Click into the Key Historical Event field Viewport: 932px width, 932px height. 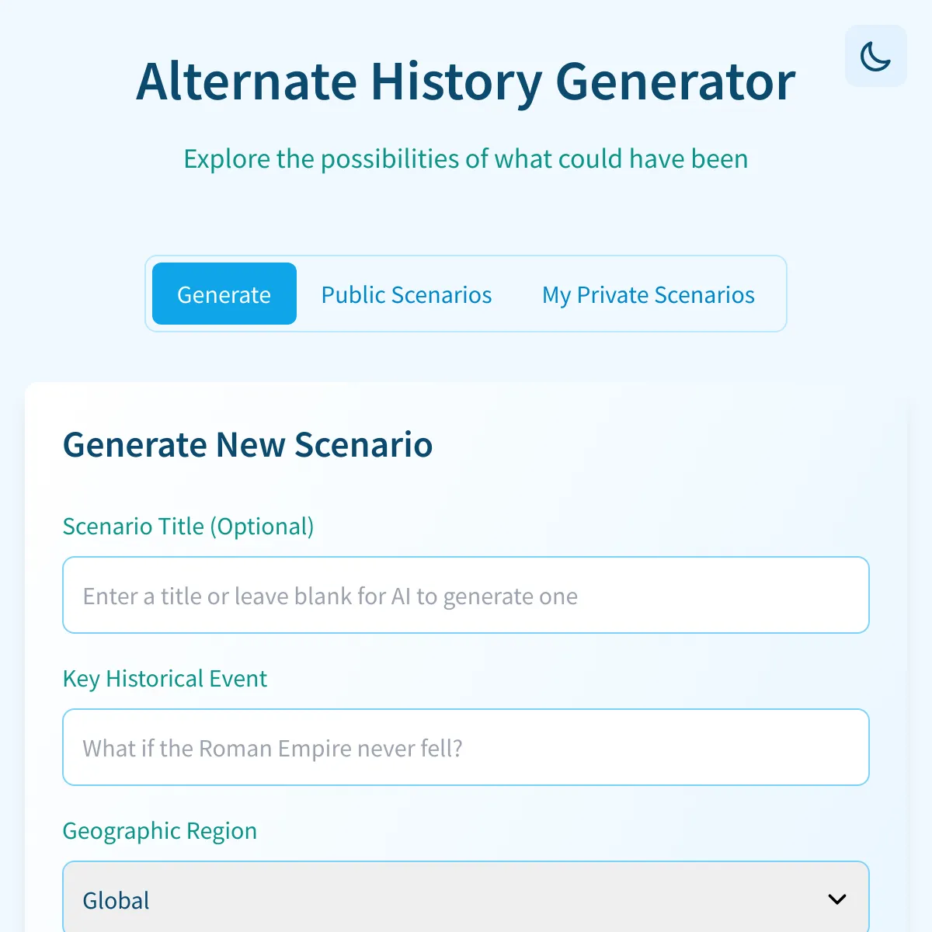point(466,747)
